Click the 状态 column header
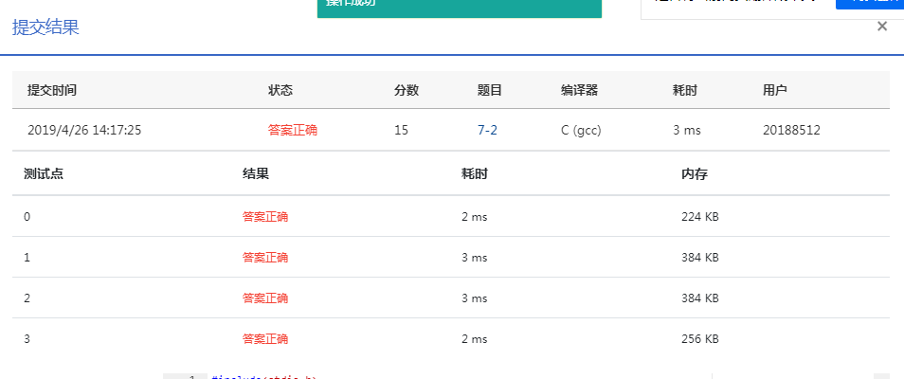This screenshot has width=904, height=379. (x=280, y=91)
